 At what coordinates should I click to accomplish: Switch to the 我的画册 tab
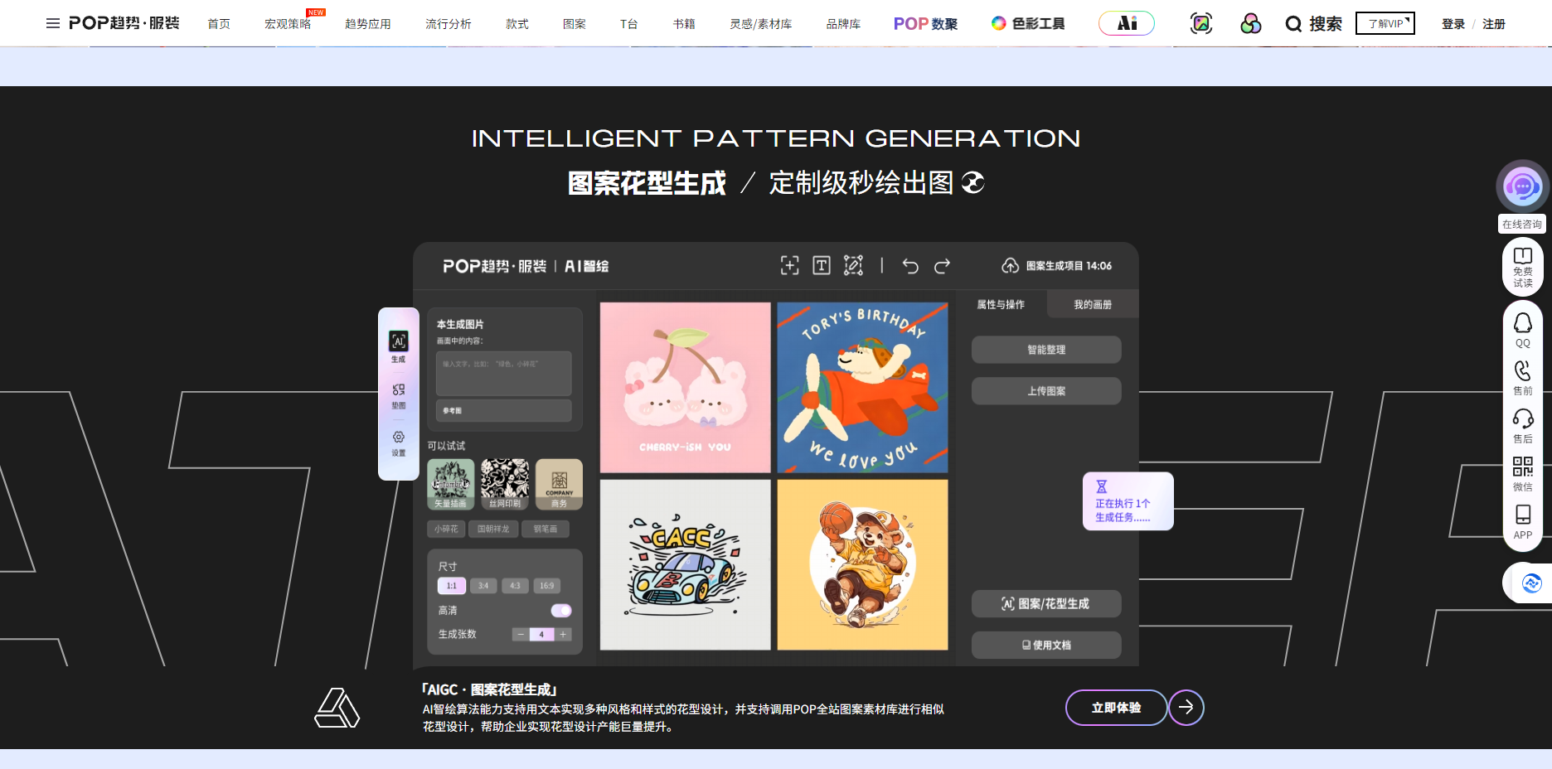1092,304
